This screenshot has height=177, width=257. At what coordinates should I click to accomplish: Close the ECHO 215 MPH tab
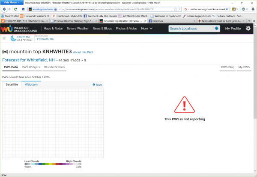pos(47,21)
